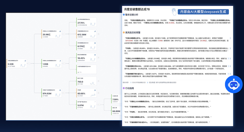Click the 85.68% 齐码率 sparkline chart
Screen dimensions: 244x132
[93, 95]
